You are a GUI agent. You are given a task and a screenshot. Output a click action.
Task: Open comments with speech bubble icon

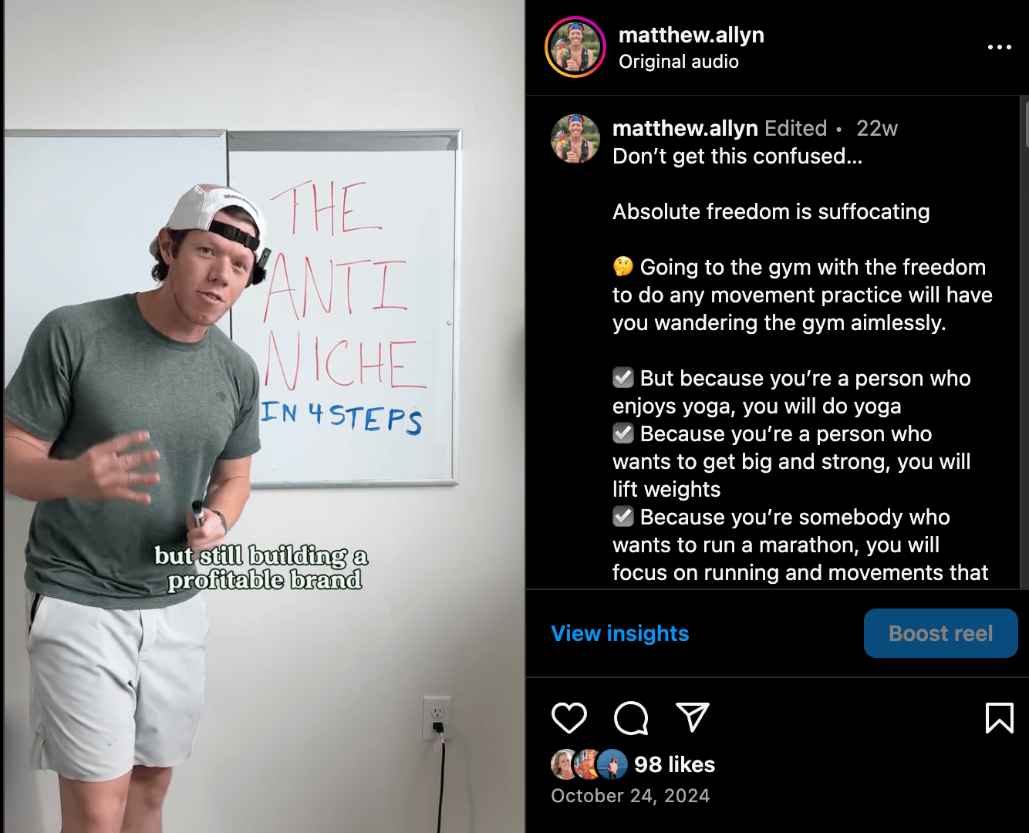click(631, 718)
